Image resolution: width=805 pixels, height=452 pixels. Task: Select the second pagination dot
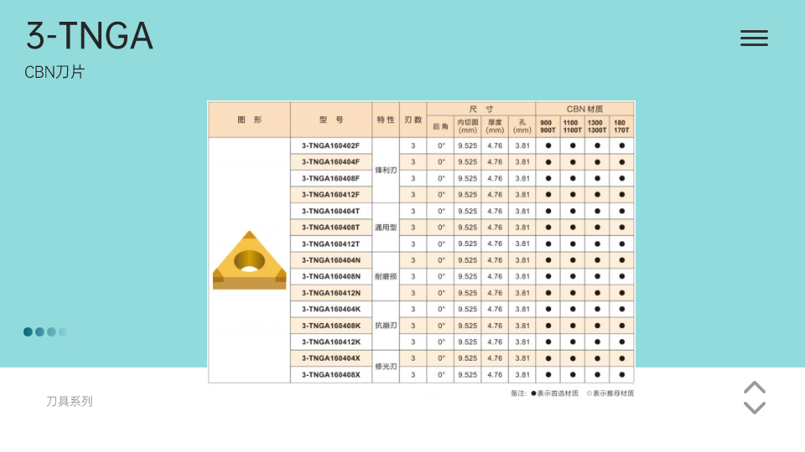[39, 331]
